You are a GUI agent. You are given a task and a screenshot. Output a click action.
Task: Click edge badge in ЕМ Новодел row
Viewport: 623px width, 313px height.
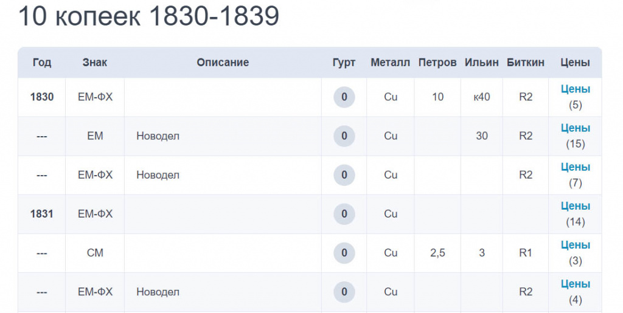point(344,136)
